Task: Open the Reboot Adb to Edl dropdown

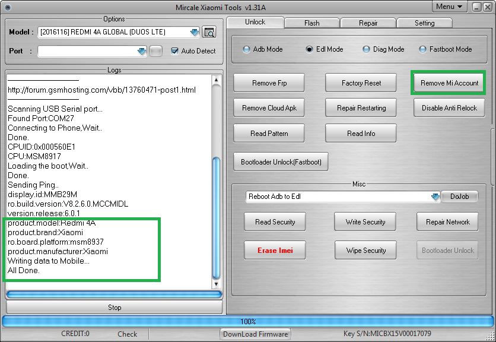Action: point(435,197)
